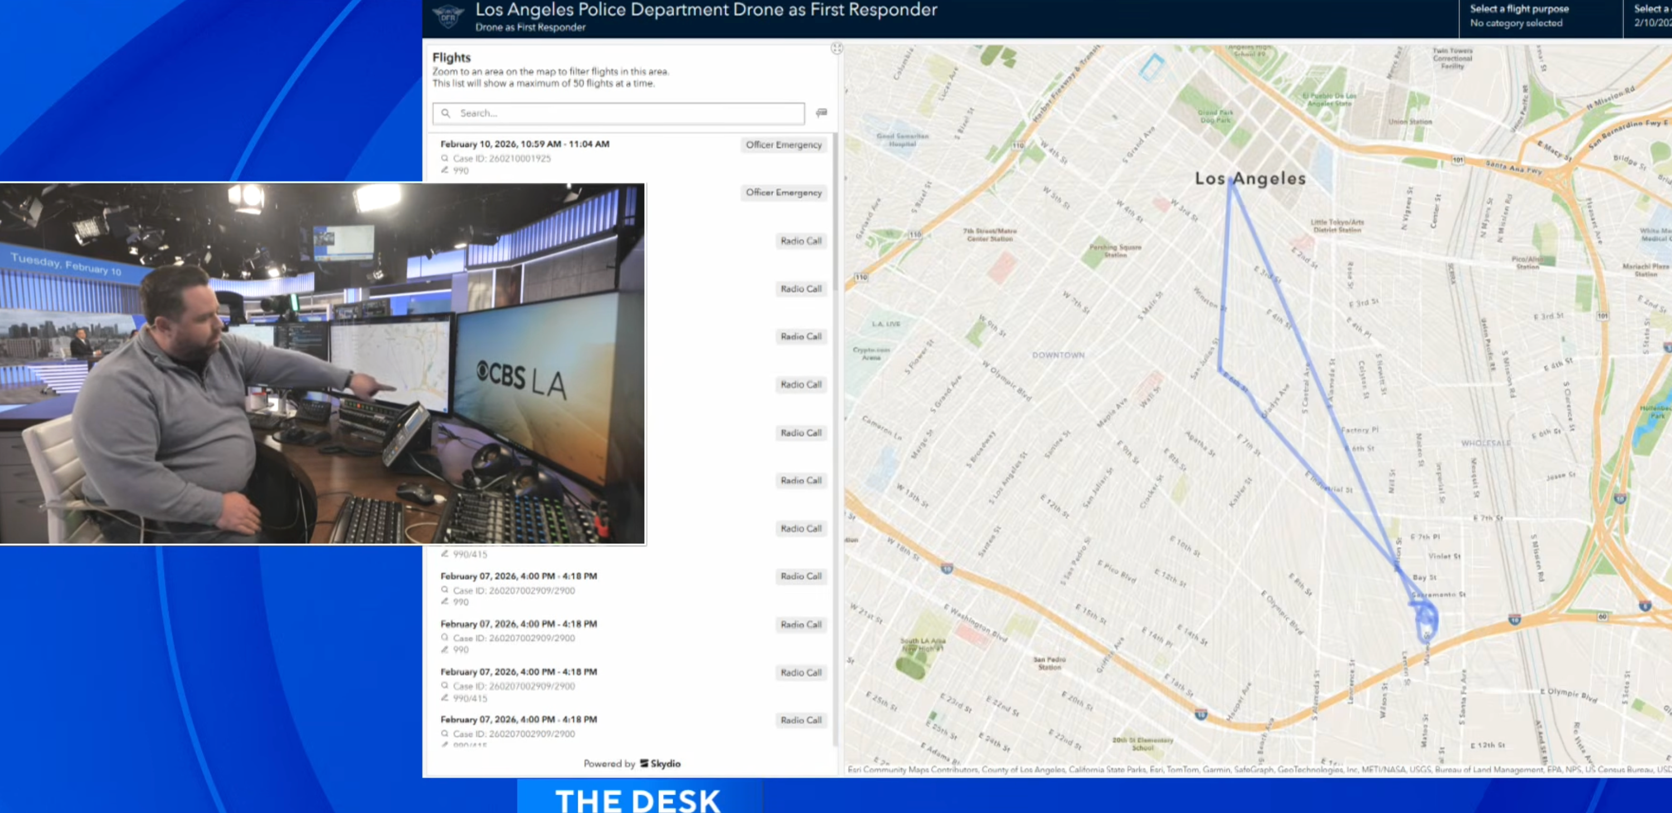Click the Factory Pl street label
Image resolution: width=1672 pixels, height=813 pixels.
click(x=1359, y=429)
